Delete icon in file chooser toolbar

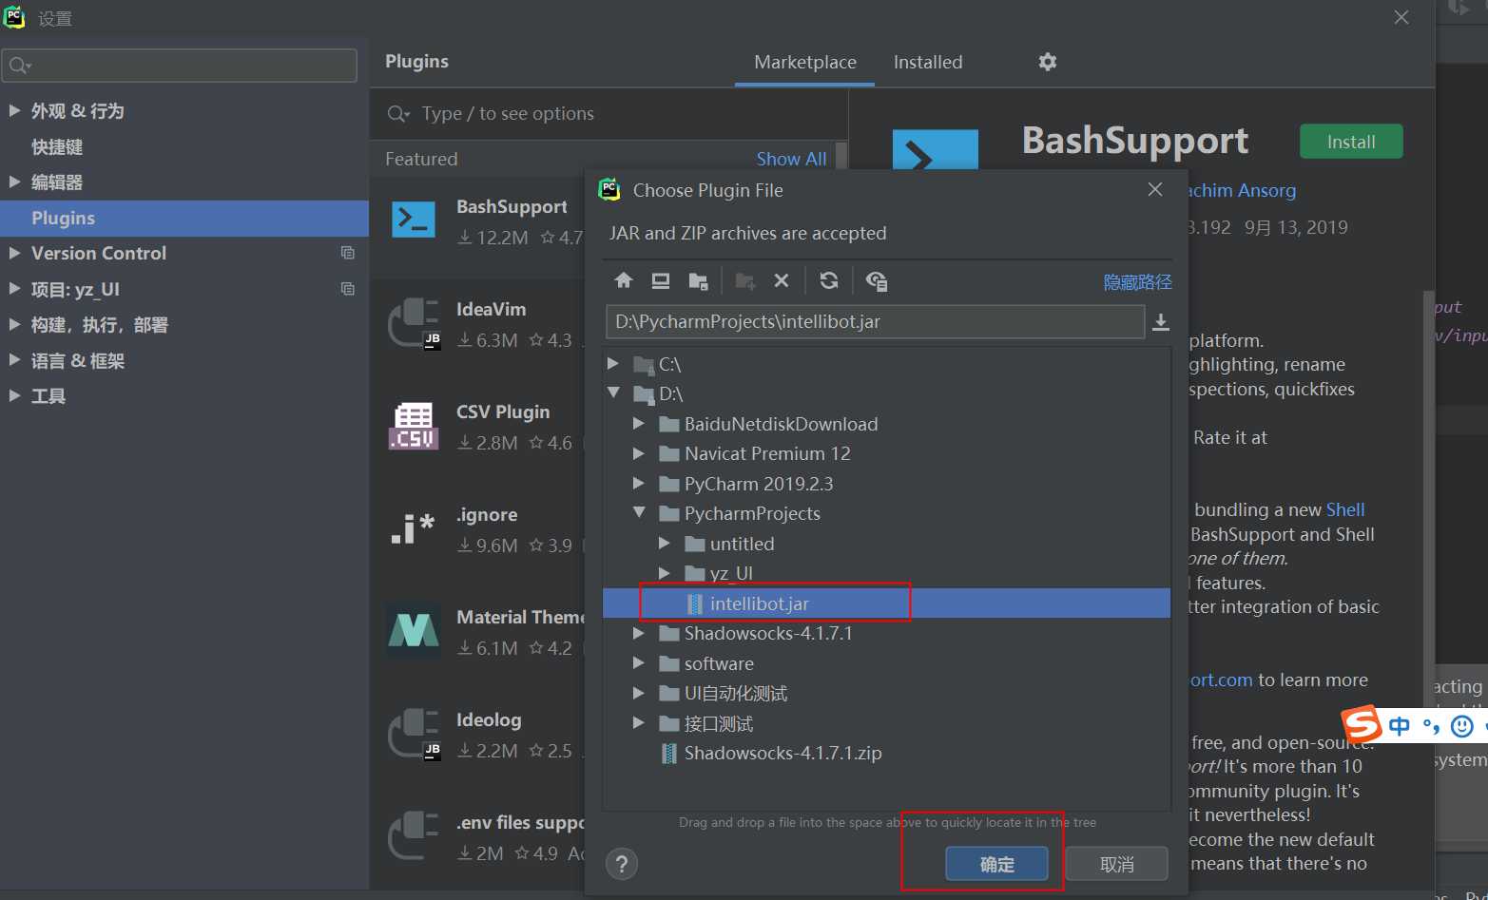(782, 280)
